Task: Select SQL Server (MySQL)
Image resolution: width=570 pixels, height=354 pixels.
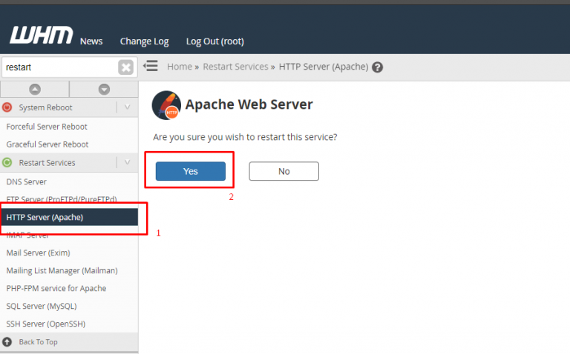Action: point(42,306)
